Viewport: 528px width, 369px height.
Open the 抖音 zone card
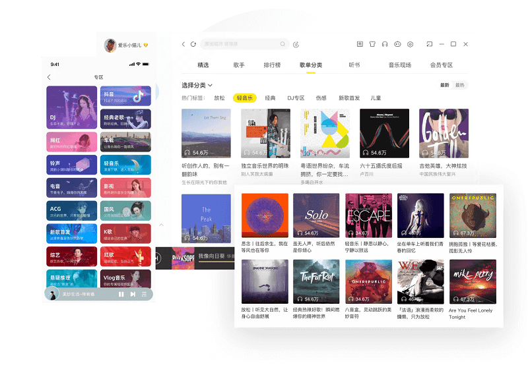(125, 96)
